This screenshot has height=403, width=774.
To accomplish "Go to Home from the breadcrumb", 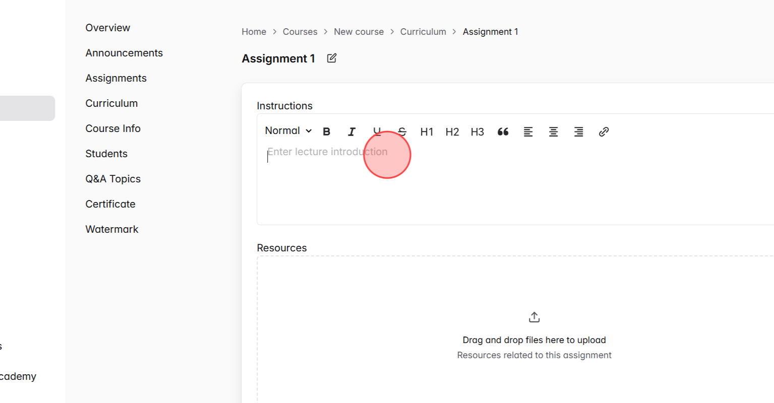I will pos(254,31).
